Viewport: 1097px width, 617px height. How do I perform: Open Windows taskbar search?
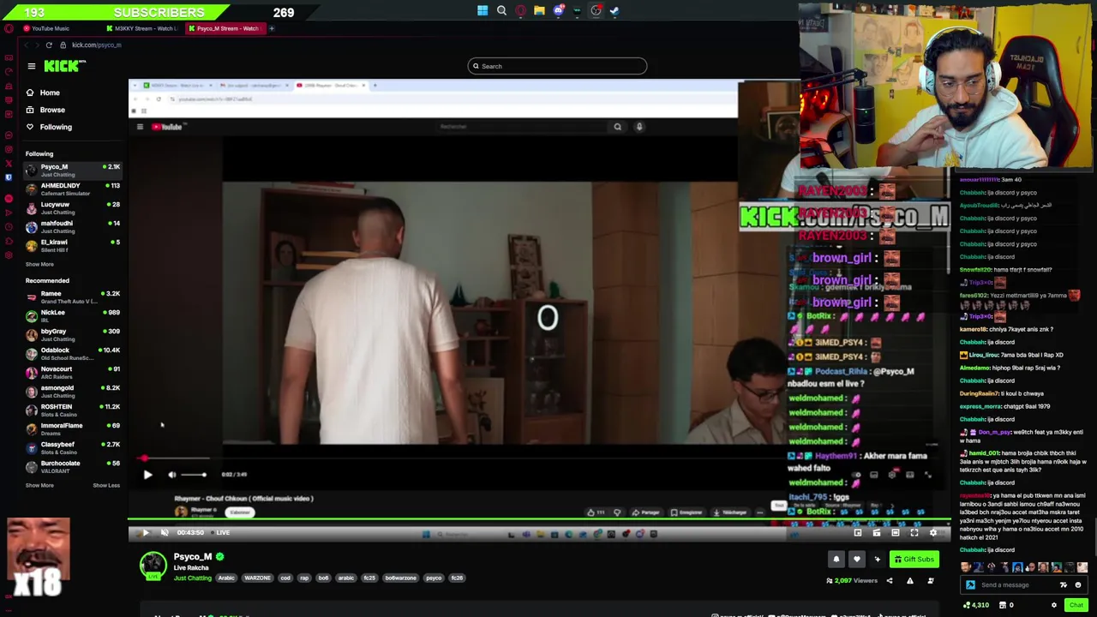click(501, 11)
